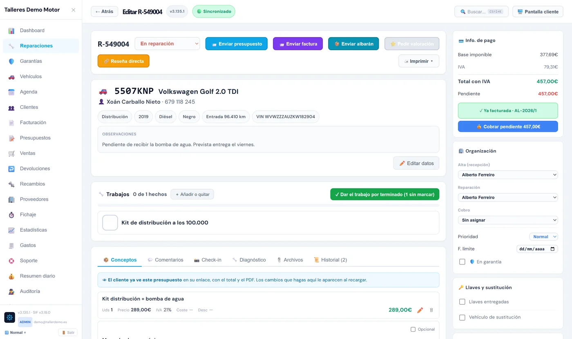Viewport: 572px width, 339px height.
Task: Click the Enviar presupuesto button
Action: click(237, 44)
